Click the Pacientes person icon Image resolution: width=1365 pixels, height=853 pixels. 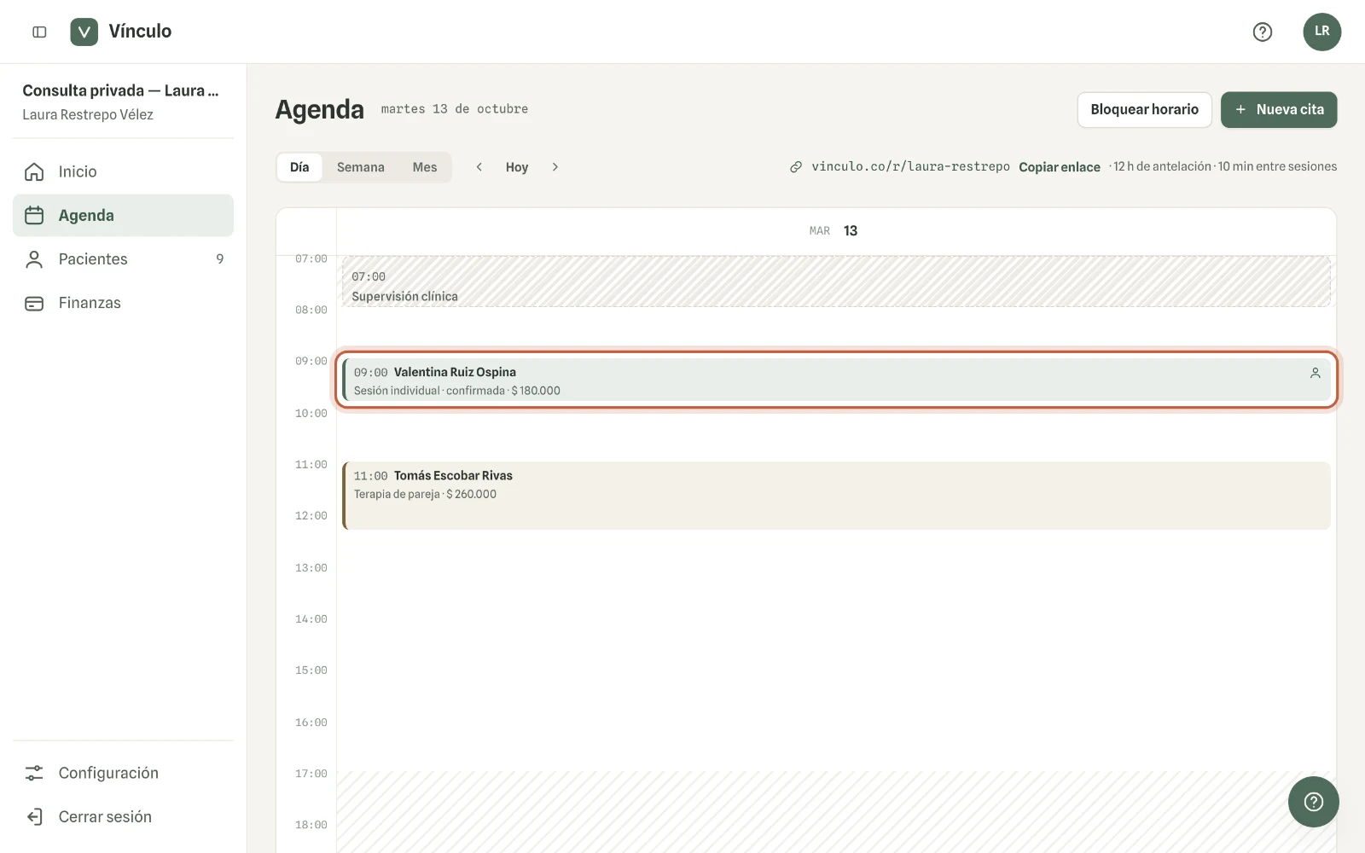(34, 259)
